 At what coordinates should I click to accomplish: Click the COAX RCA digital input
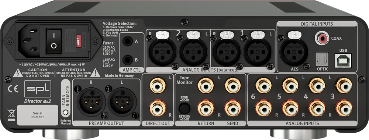[322, 38]
